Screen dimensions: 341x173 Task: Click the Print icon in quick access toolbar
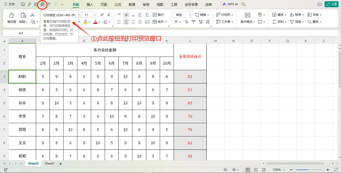point(36,4)
